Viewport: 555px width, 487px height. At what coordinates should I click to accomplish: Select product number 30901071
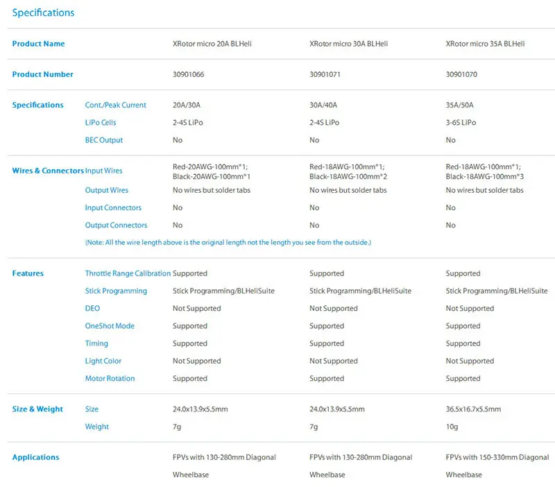coord(325,74)
